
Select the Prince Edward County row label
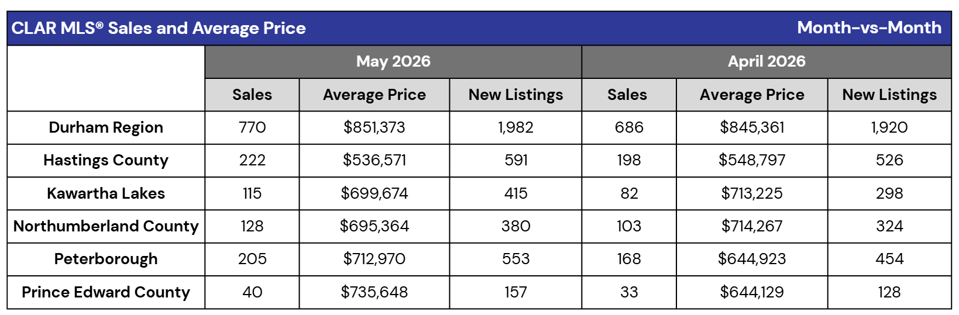coord(106,292)
